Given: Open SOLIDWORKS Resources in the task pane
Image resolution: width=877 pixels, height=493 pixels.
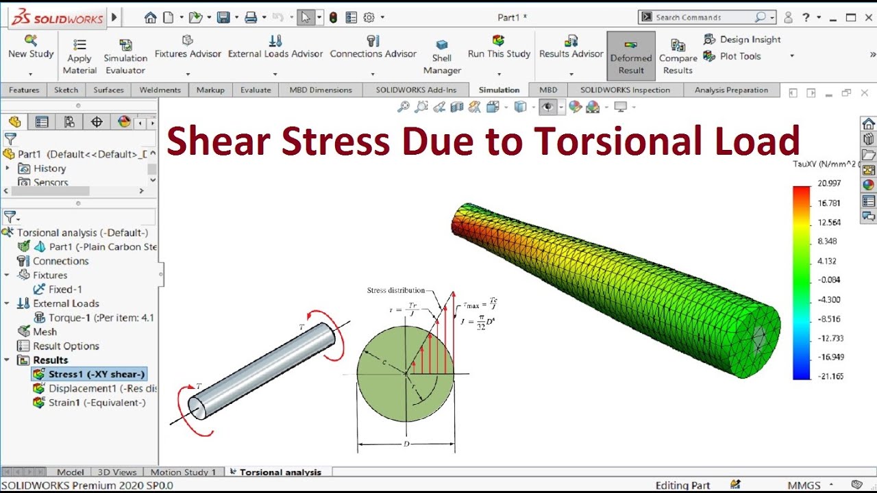Looking at the screenshot, I should pos(868,124).
